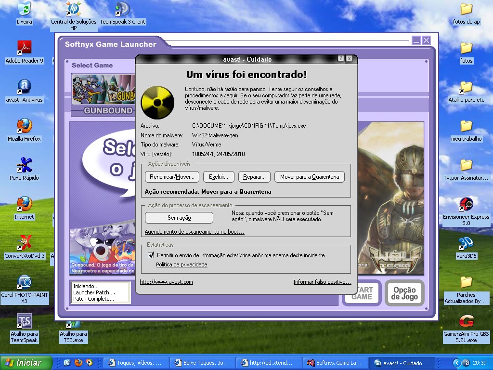Click the taskbar clock showing 20:39
The image size is (493, 370).
480,363
